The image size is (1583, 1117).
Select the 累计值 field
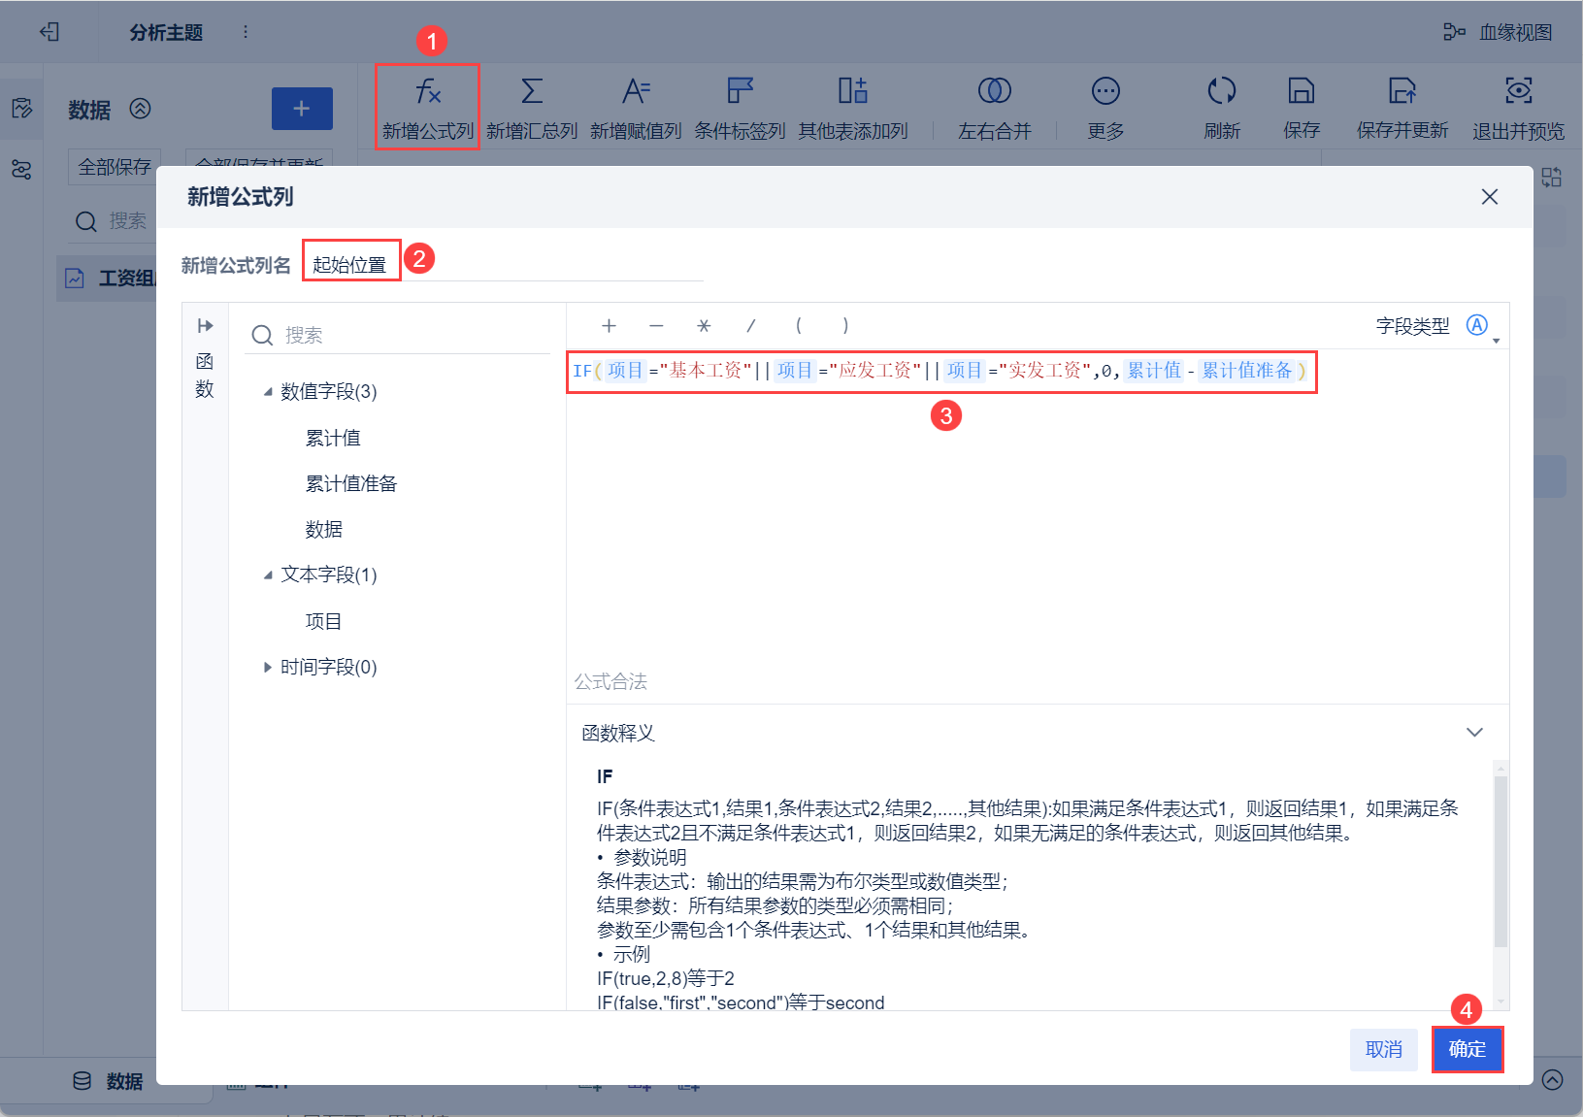click(x=333, y=438)
